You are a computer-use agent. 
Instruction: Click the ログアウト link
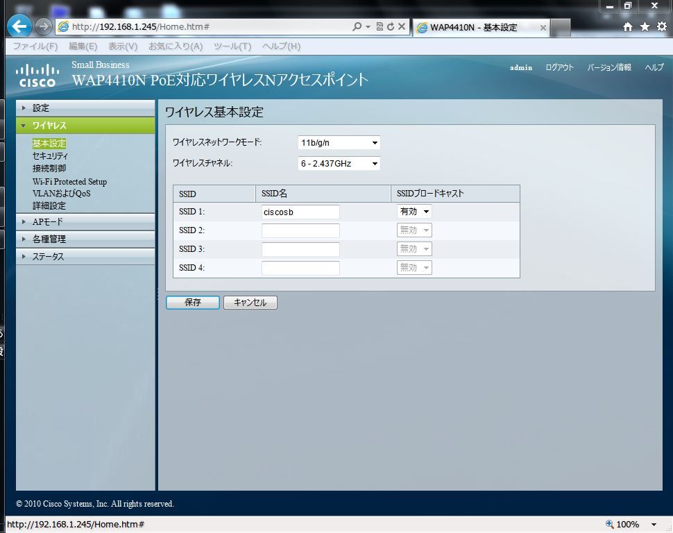tap(559, 67)
